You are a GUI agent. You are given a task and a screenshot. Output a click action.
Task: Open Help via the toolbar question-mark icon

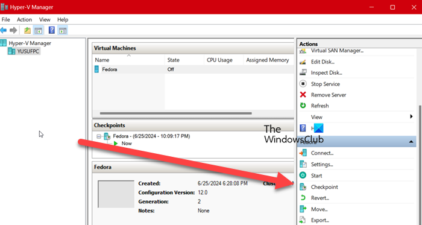click(52, 30)
